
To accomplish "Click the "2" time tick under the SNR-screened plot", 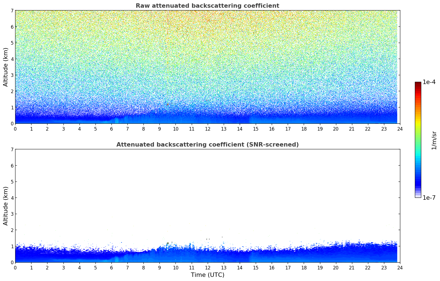I will click(x=47, y=268).
